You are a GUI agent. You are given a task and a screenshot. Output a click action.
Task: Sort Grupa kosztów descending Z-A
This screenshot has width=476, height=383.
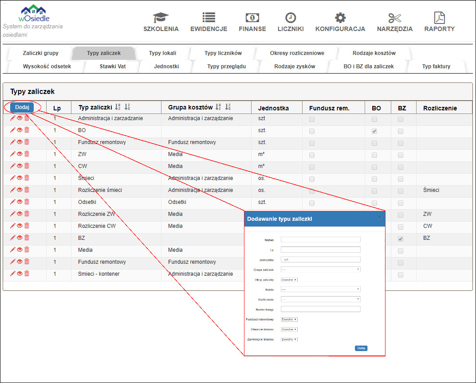point(228,107)
